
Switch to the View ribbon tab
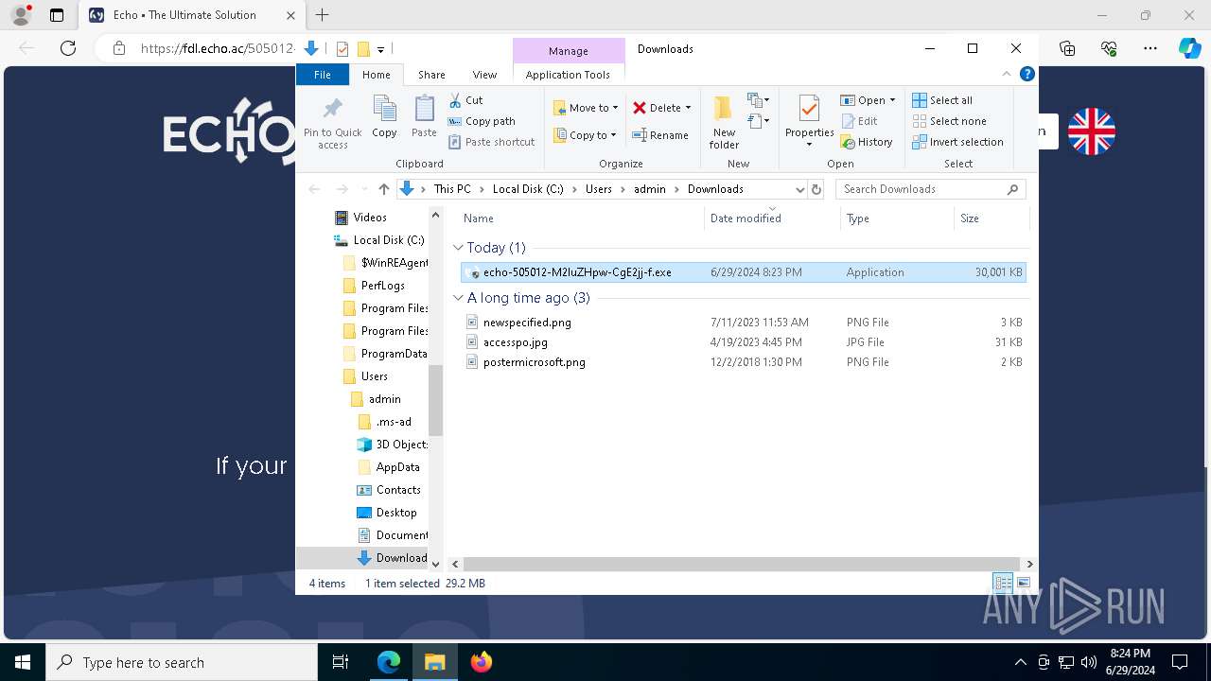coord(484,75)
